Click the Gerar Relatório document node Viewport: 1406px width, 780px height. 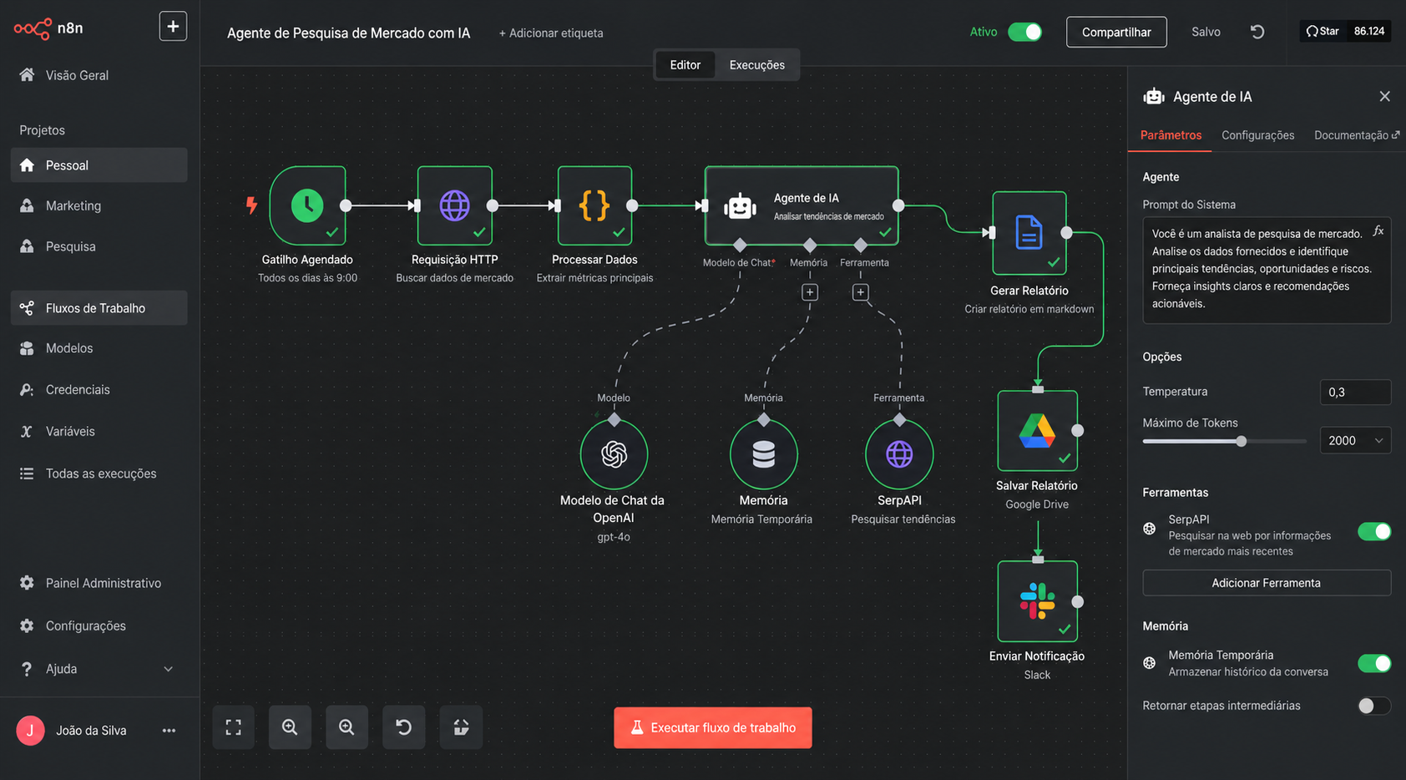(x=1029, y=233)
